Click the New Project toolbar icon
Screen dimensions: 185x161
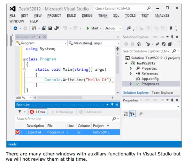[x=34, y=28]
